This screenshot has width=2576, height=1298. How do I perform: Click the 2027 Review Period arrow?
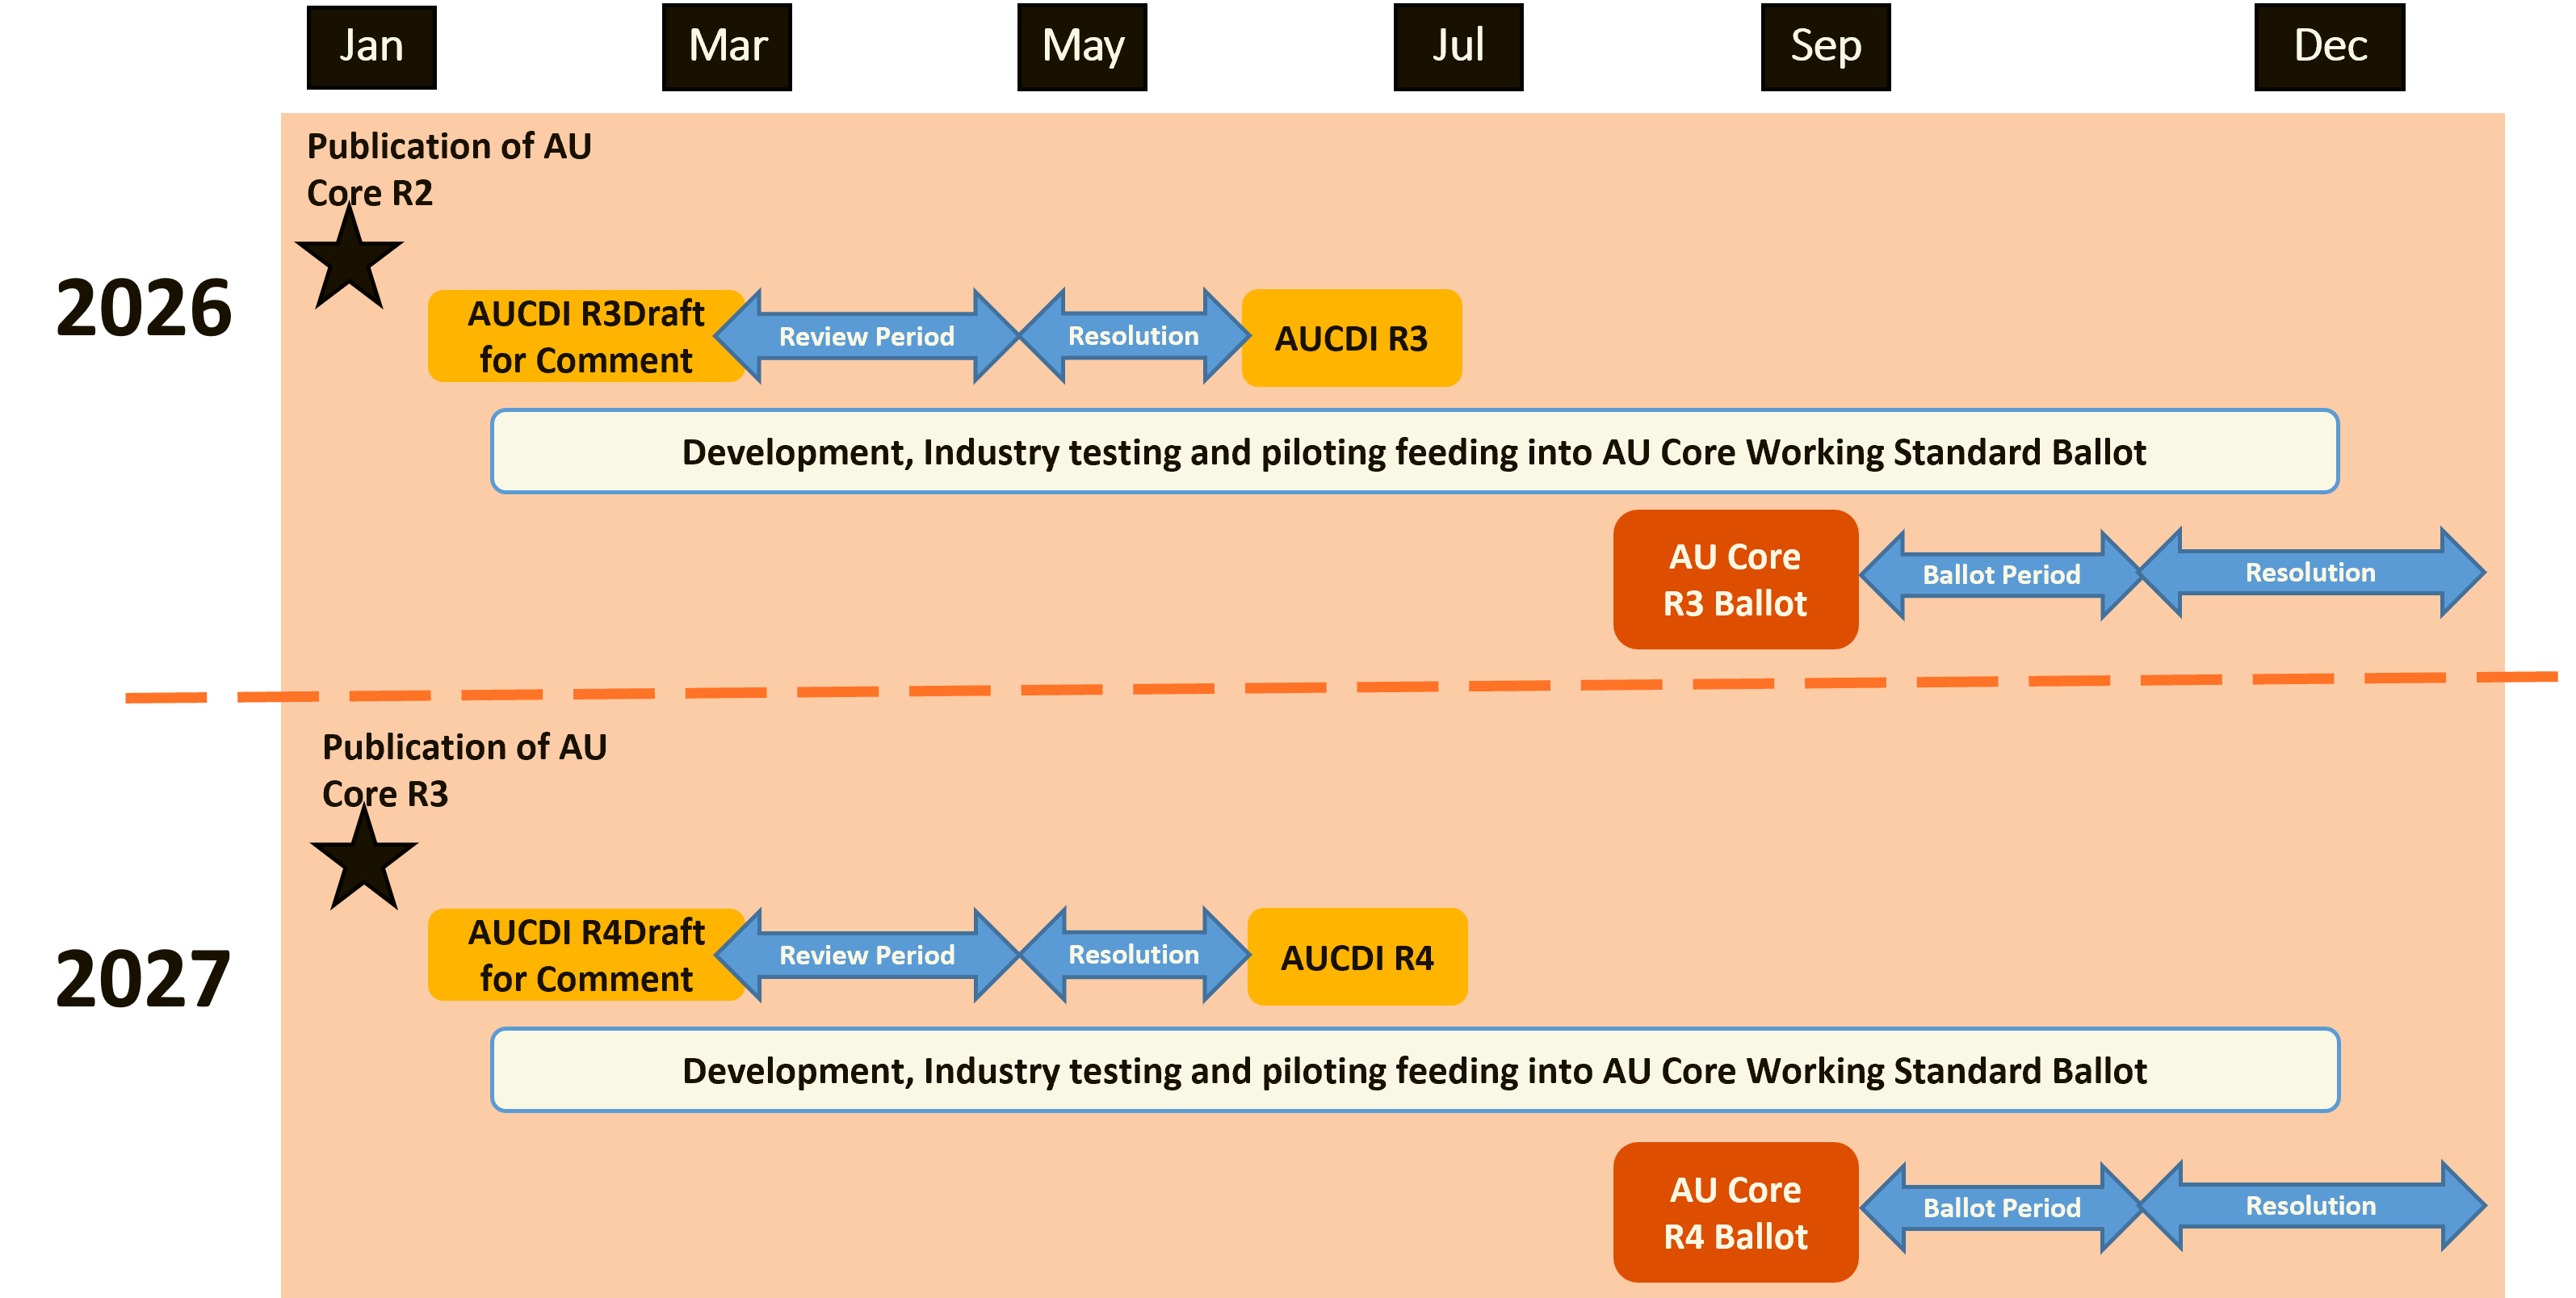(868, 956)
